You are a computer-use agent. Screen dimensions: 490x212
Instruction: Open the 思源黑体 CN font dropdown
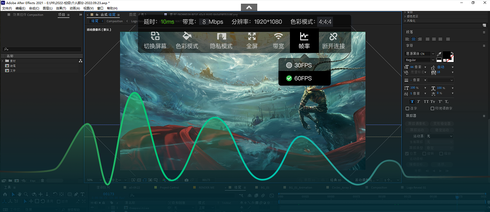pos(433,54)
